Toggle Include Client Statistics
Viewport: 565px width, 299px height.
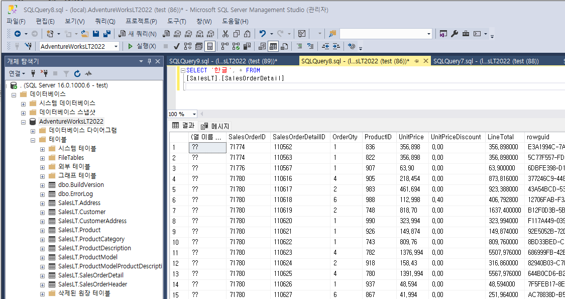coord(247,46)
